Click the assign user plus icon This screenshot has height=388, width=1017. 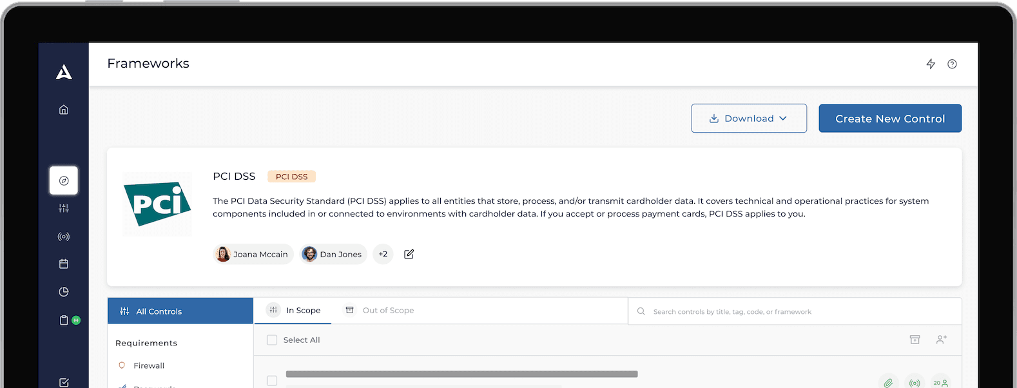coord(942,340)
